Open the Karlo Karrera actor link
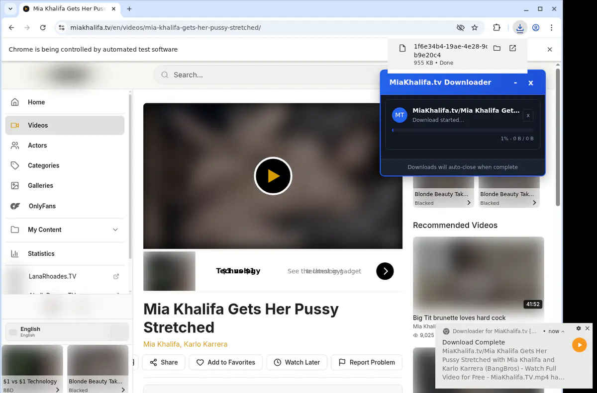597x393 pixels. tap(205, 344)
